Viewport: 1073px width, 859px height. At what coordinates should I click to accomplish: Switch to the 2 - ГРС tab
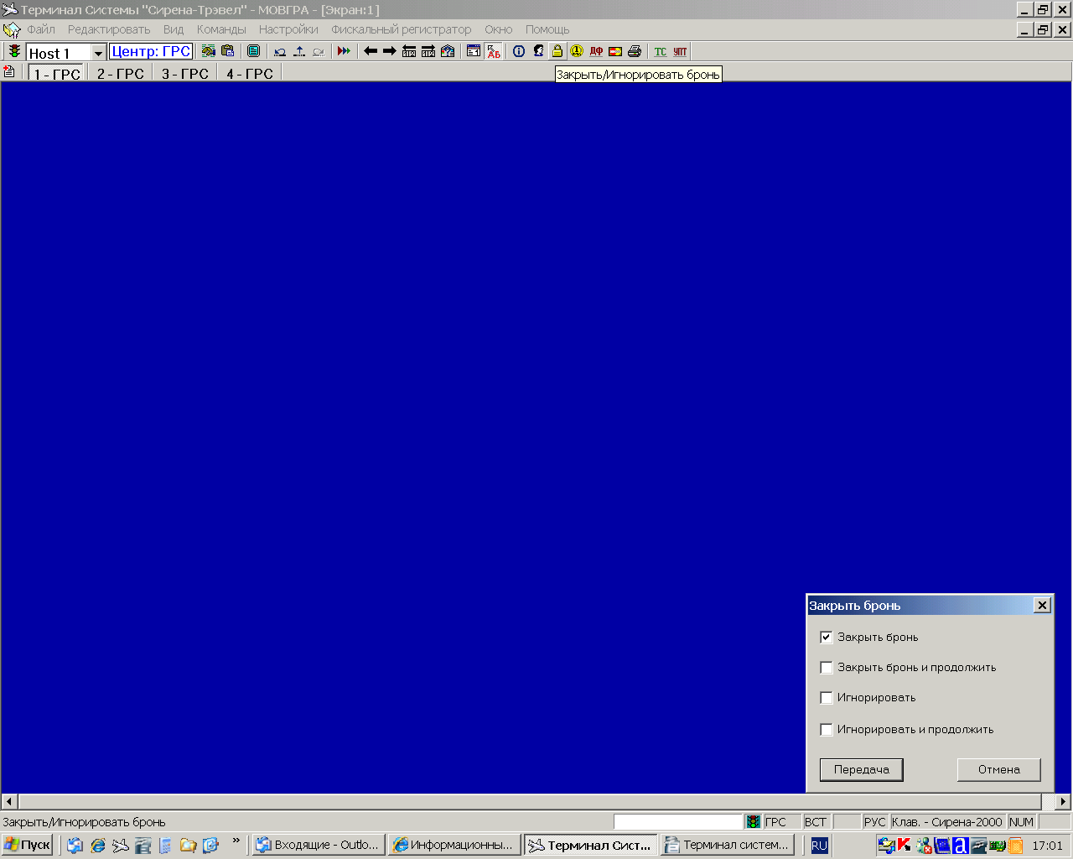coord(120,74)
